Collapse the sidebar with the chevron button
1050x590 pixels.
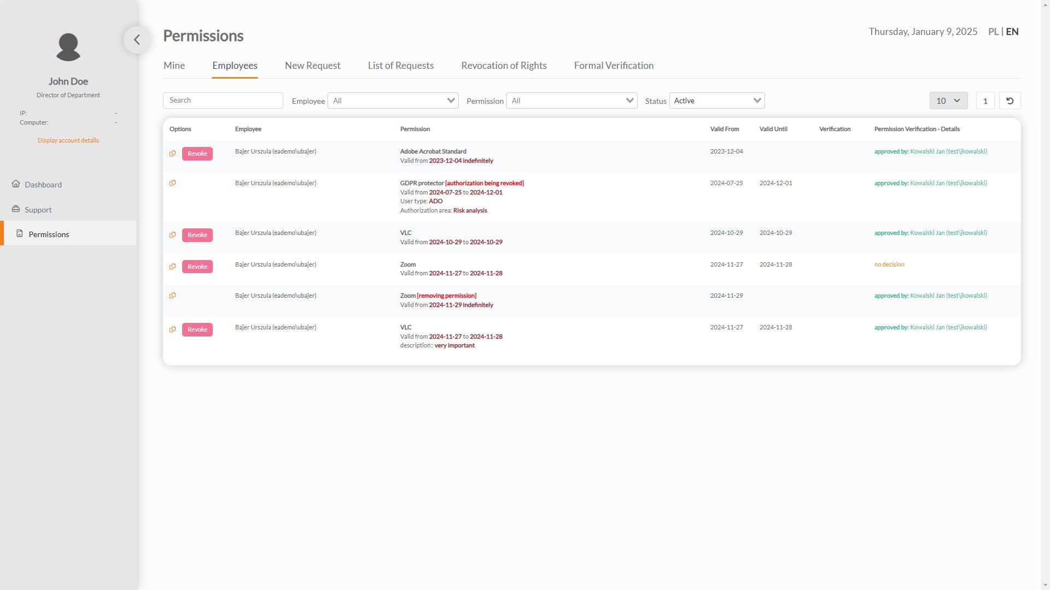coord(137,40)
